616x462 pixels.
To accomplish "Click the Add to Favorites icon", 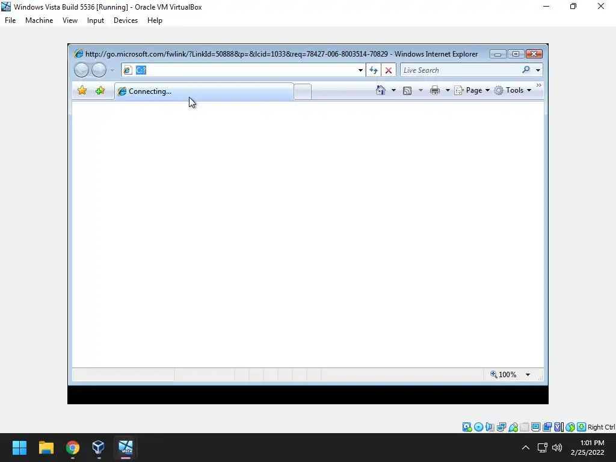I will [100, 90].
